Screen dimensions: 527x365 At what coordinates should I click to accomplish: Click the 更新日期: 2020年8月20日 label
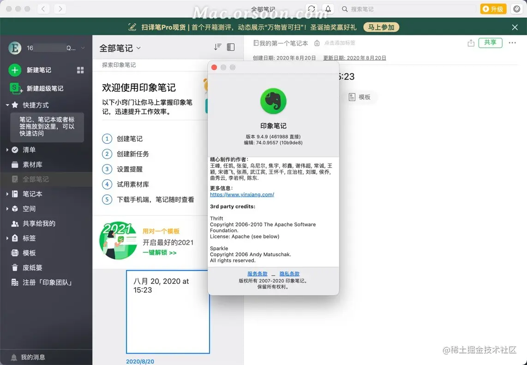(354, 58)
